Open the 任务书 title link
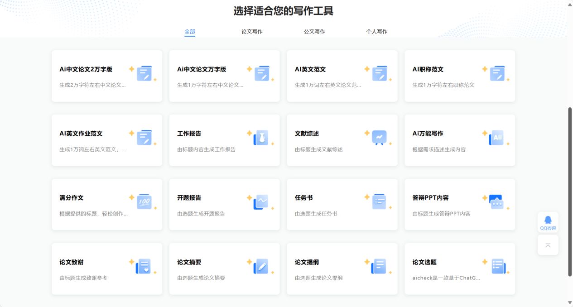The image size is (573, 307). (x=304, y=198)
